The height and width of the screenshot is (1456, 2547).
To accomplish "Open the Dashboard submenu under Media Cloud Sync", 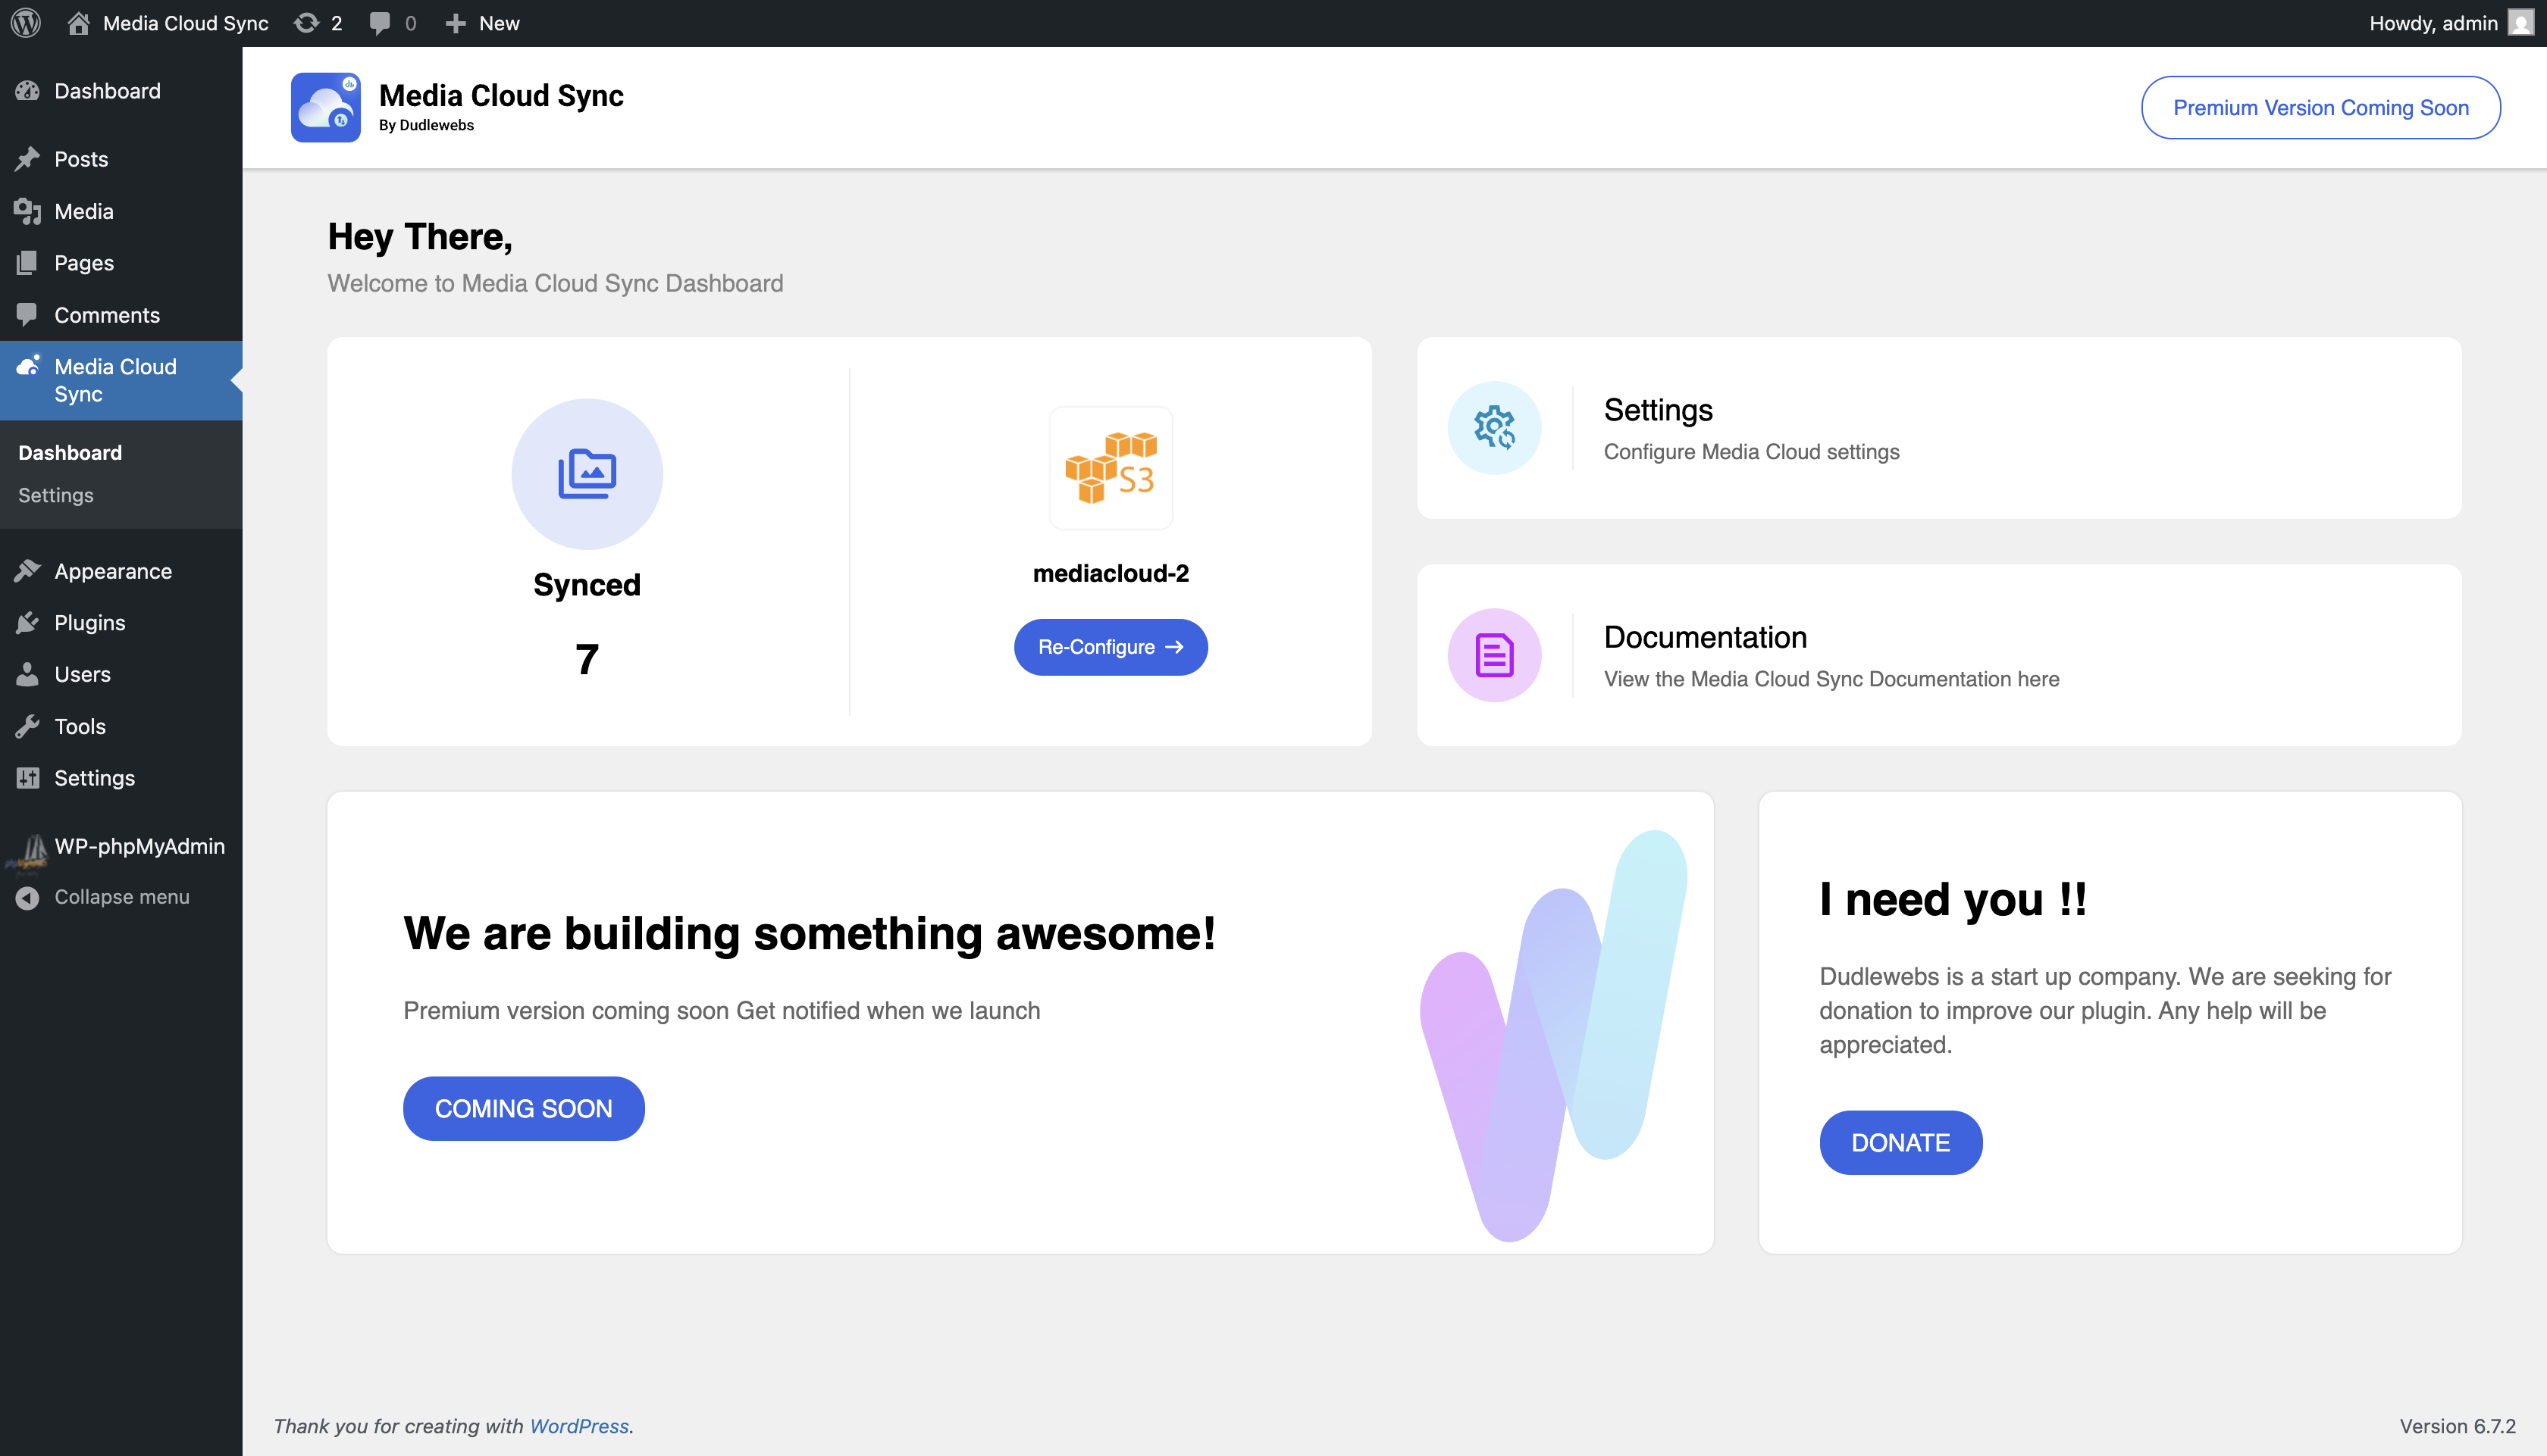I will tap(70, 452).
